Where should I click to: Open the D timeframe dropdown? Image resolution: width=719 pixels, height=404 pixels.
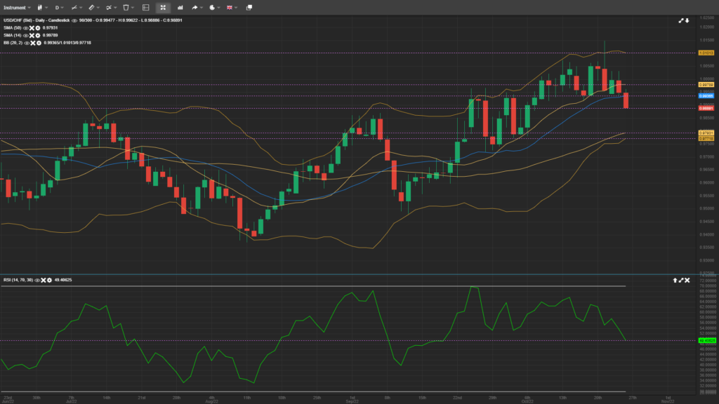click(x=59, y=8)
